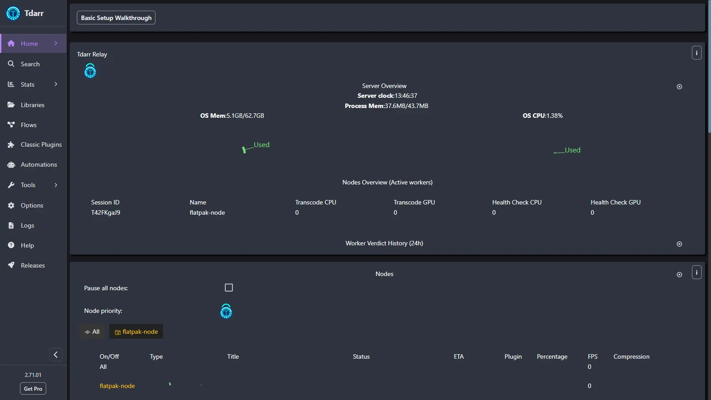The height and width of the screenshot is (400, 711).
Task: Click the OS Mem usage value
Action: (x=245, y=116)
